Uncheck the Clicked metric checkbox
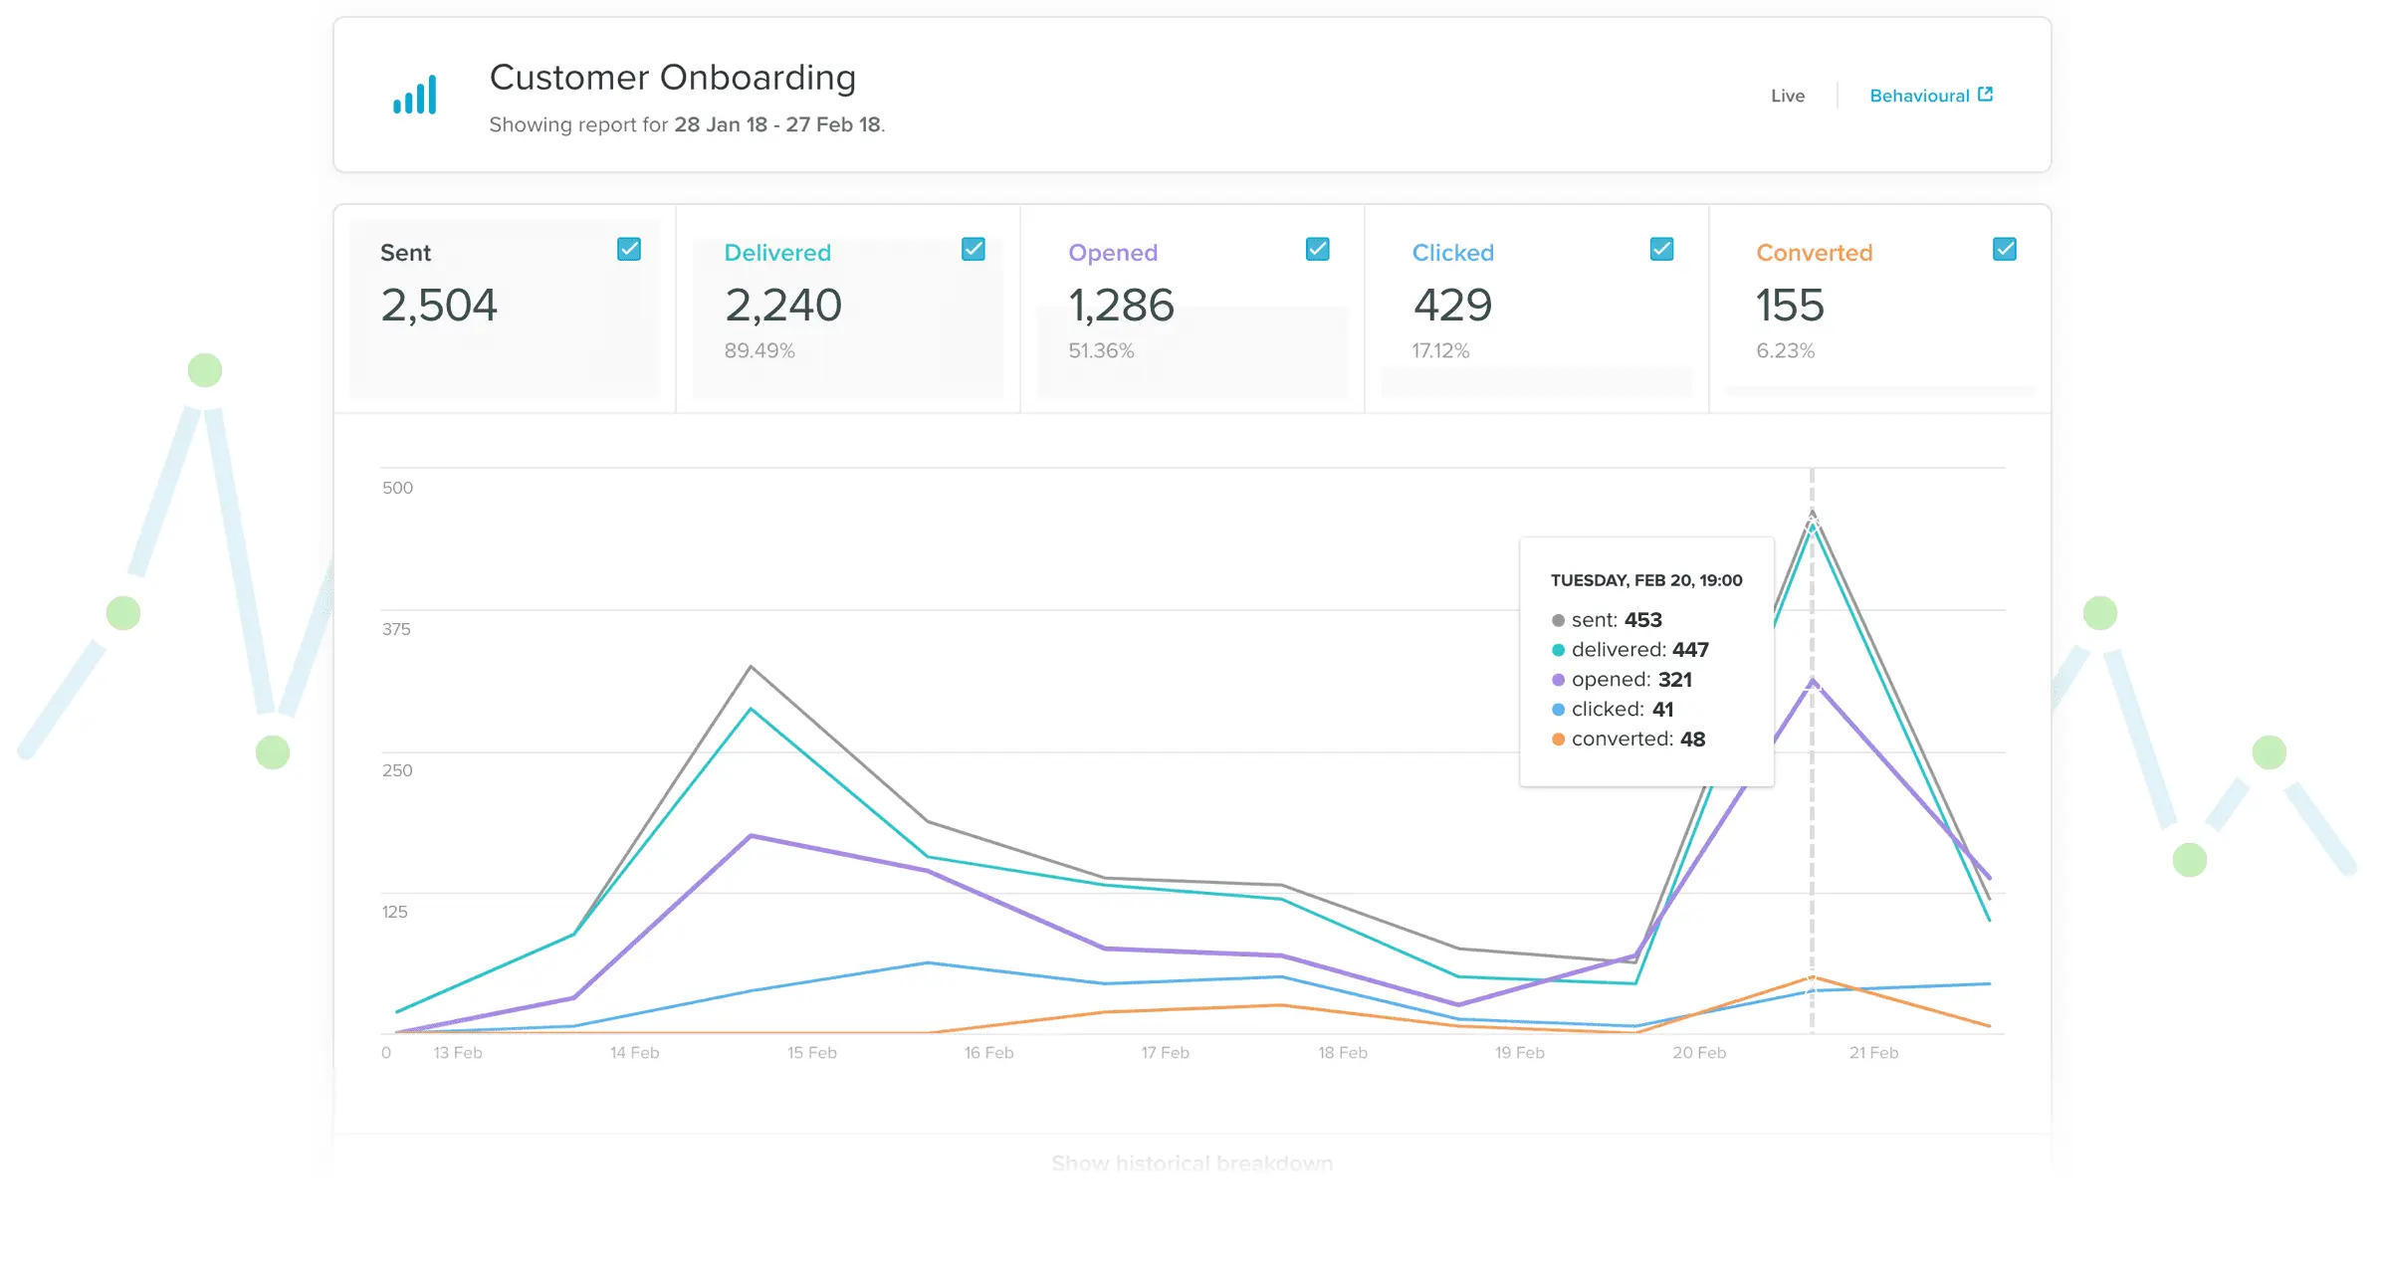Screen dimensions: 2385x1270 click(1660, 248)
